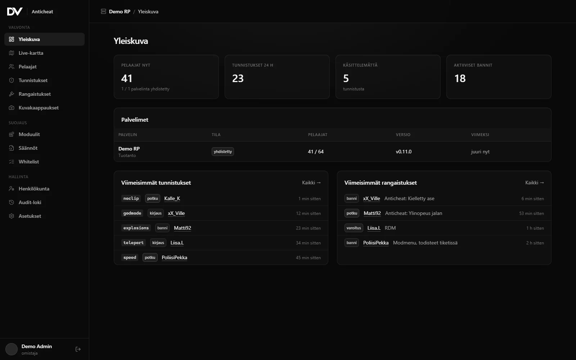Open Liisa.L in the RDM punishment row
Screen dimensions: 576x360
tap(374, 228)
